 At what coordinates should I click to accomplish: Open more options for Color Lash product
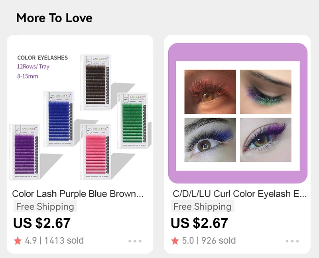pos(135,241)
